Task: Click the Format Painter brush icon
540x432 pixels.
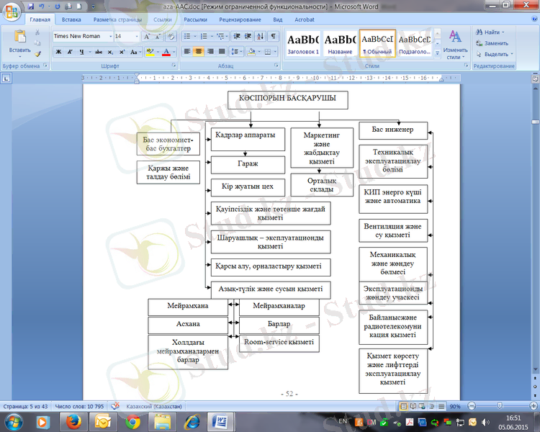Action: 37,54
